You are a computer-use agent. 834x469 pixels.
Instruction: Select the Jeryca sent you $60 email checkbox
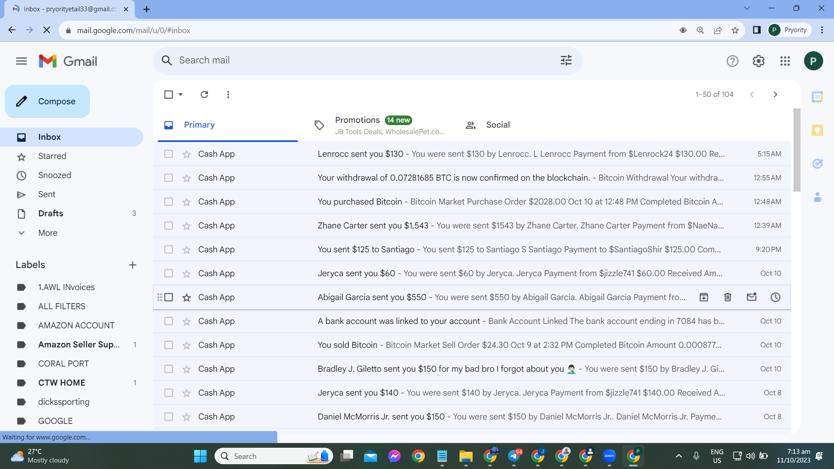(169, 274)
